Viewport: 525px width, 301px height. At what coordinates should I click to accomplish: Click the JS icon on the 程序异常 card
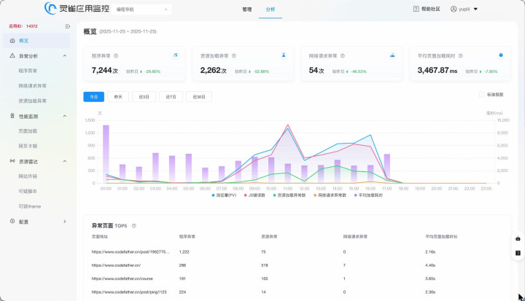pos(175,55)
